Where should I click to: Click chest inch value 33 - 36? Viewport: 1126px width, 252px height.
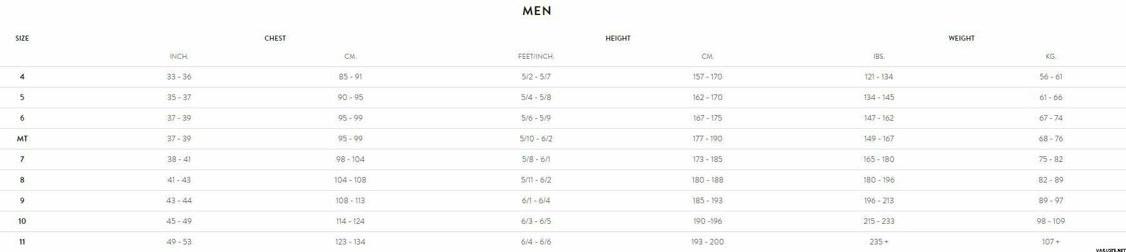(179, 77)
